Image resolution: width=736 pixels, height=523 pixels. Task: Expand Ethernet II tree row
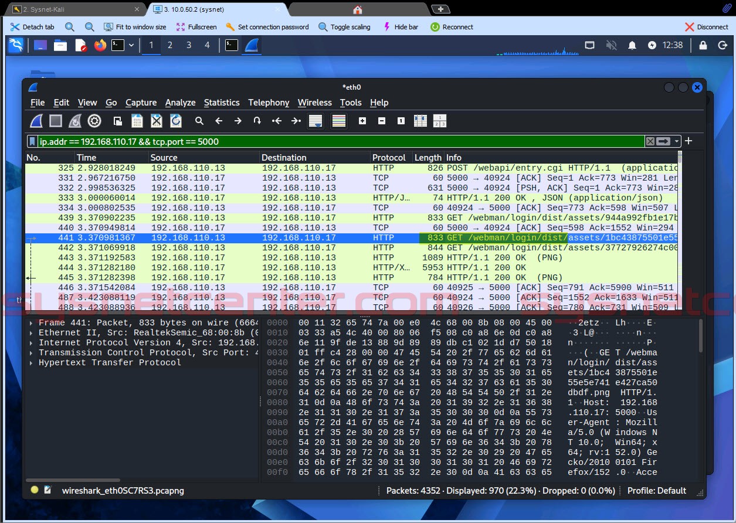[x=31, y=333]
